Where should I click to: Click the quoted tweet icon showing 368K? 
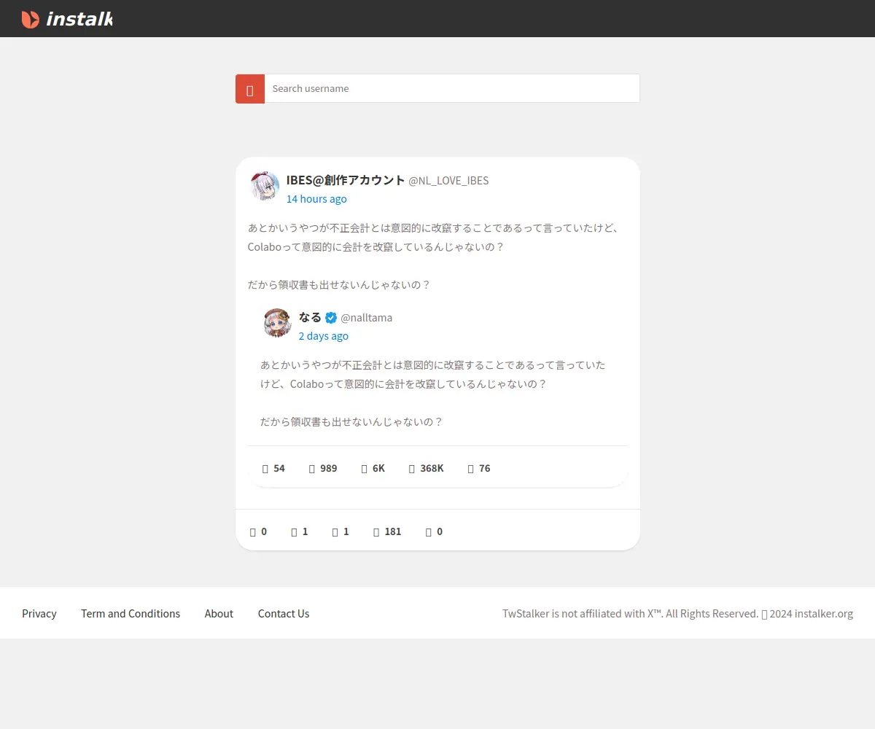[x=412, y=469]
